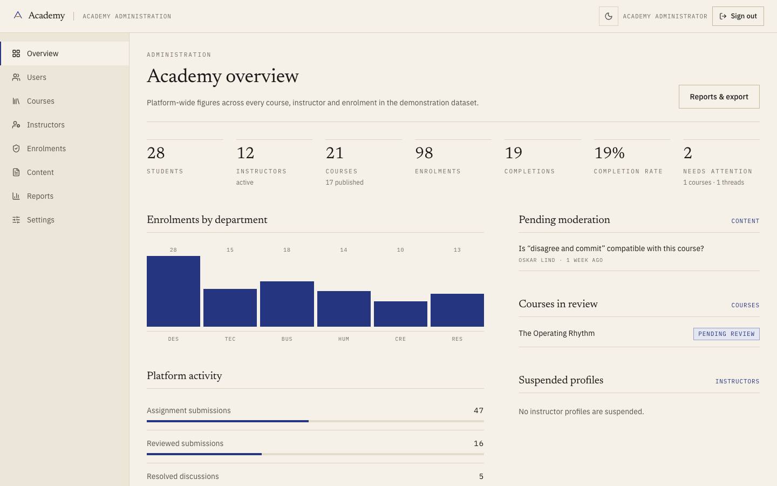
Task: Click the Overview grid icon in sidebar
Action: tap(16, 53)
